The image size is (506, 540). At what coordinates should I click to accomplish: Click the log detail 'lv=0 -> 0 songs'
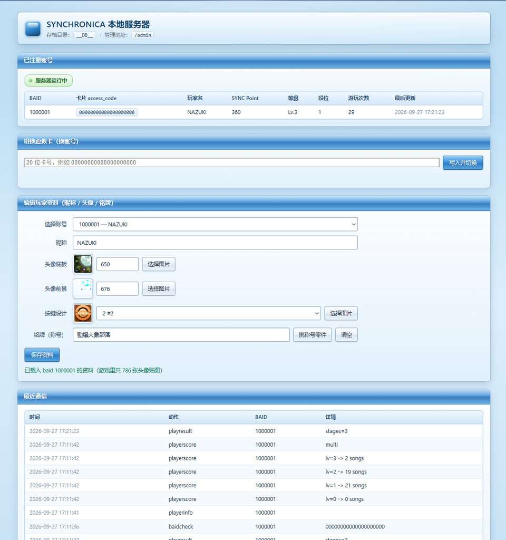pos(345,499)
